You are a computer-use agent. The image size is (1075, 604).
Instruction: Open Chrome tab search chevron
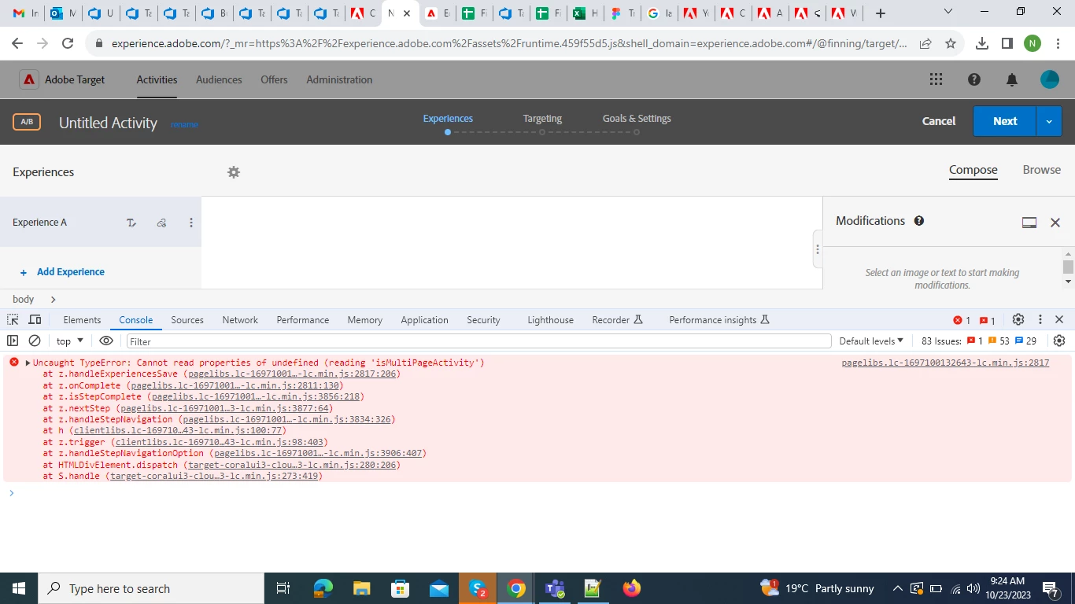[x=948, y=12]
